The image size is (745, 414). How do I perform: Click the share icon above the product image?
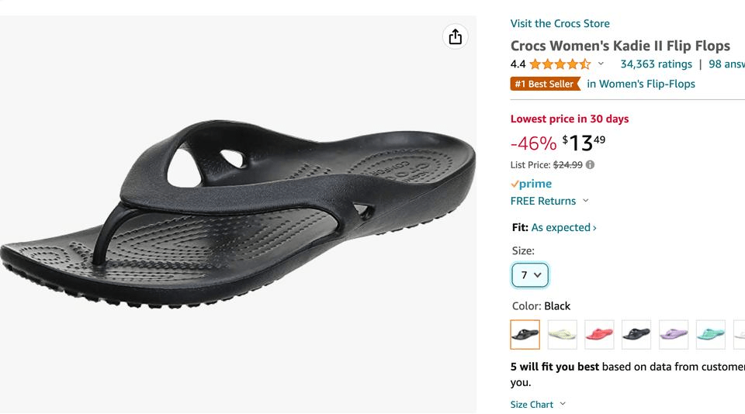(x=456, y=36)
